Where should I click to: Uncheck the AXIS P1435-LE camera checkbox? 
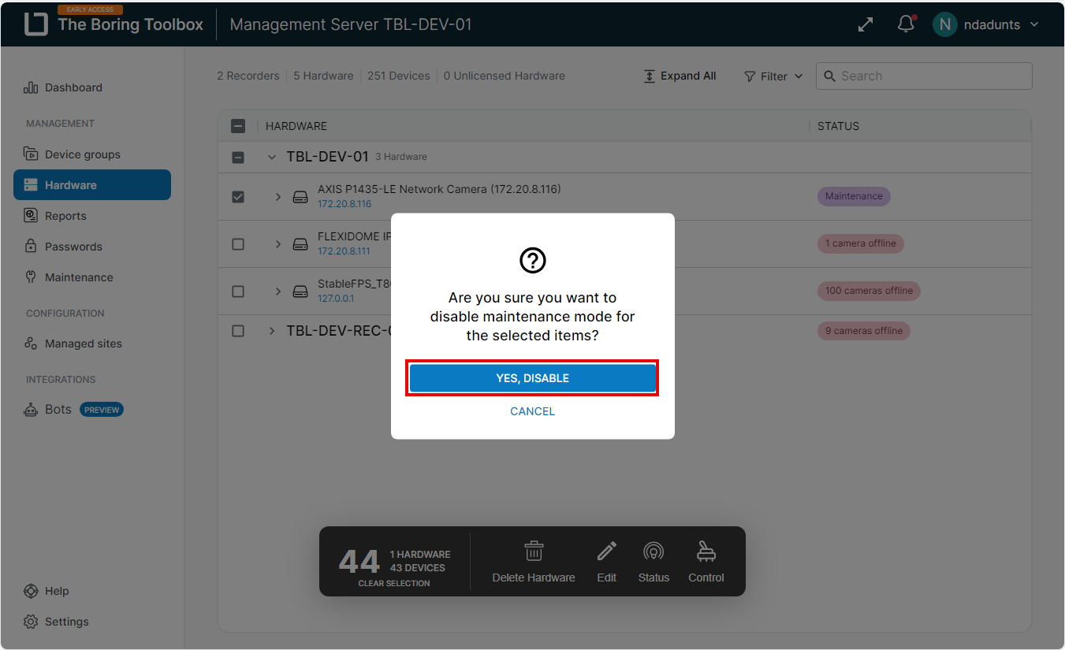[x=238, y=197]
